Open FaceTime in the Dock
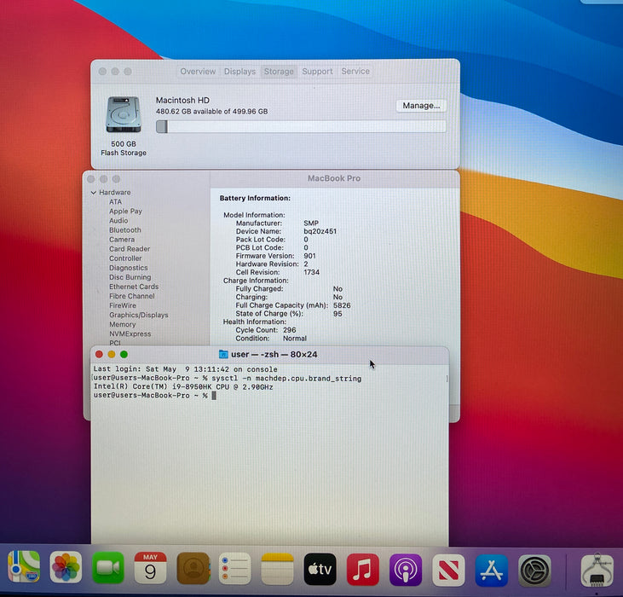The width and height of the screenshot is (623, 597). pos(108,568)
